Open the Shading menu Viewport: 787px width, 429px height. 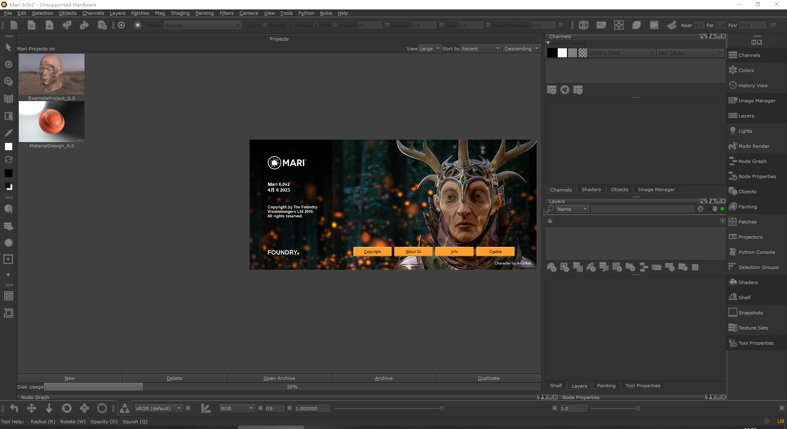click(x=180, y=13)
